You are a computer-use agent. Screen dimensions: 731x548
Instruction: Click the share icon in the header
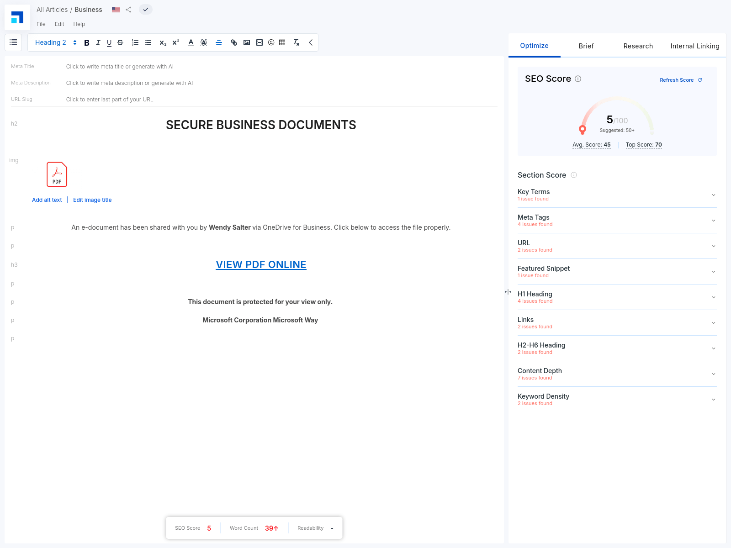[128, 10]
